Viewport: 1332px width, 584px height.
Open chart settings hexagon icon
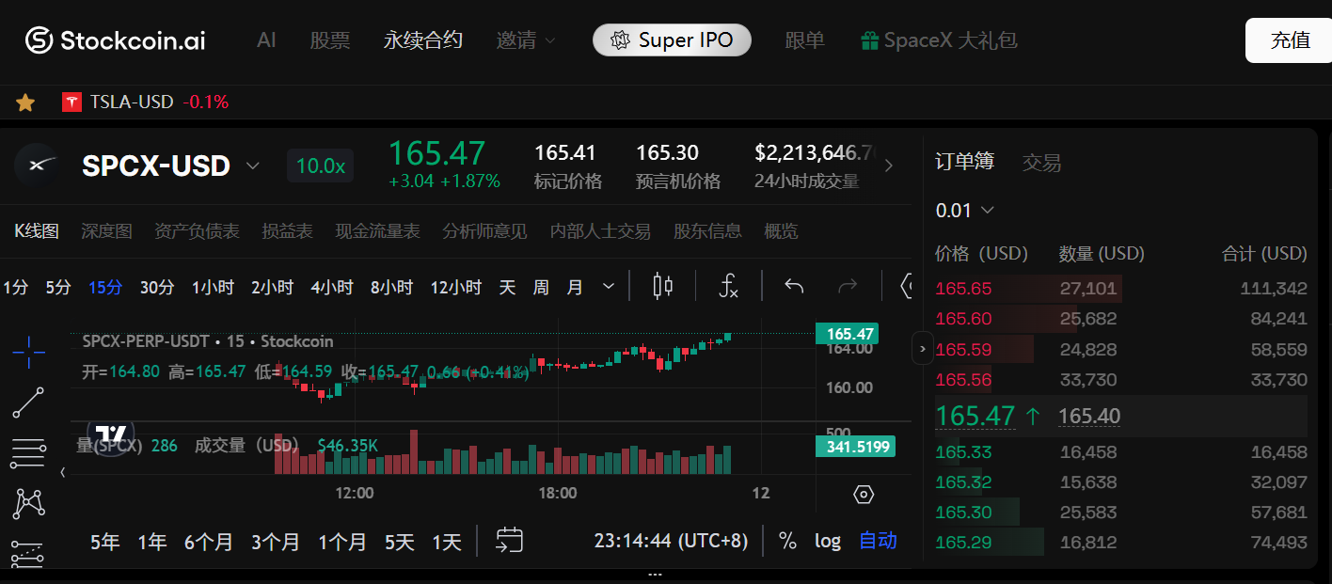864,495
